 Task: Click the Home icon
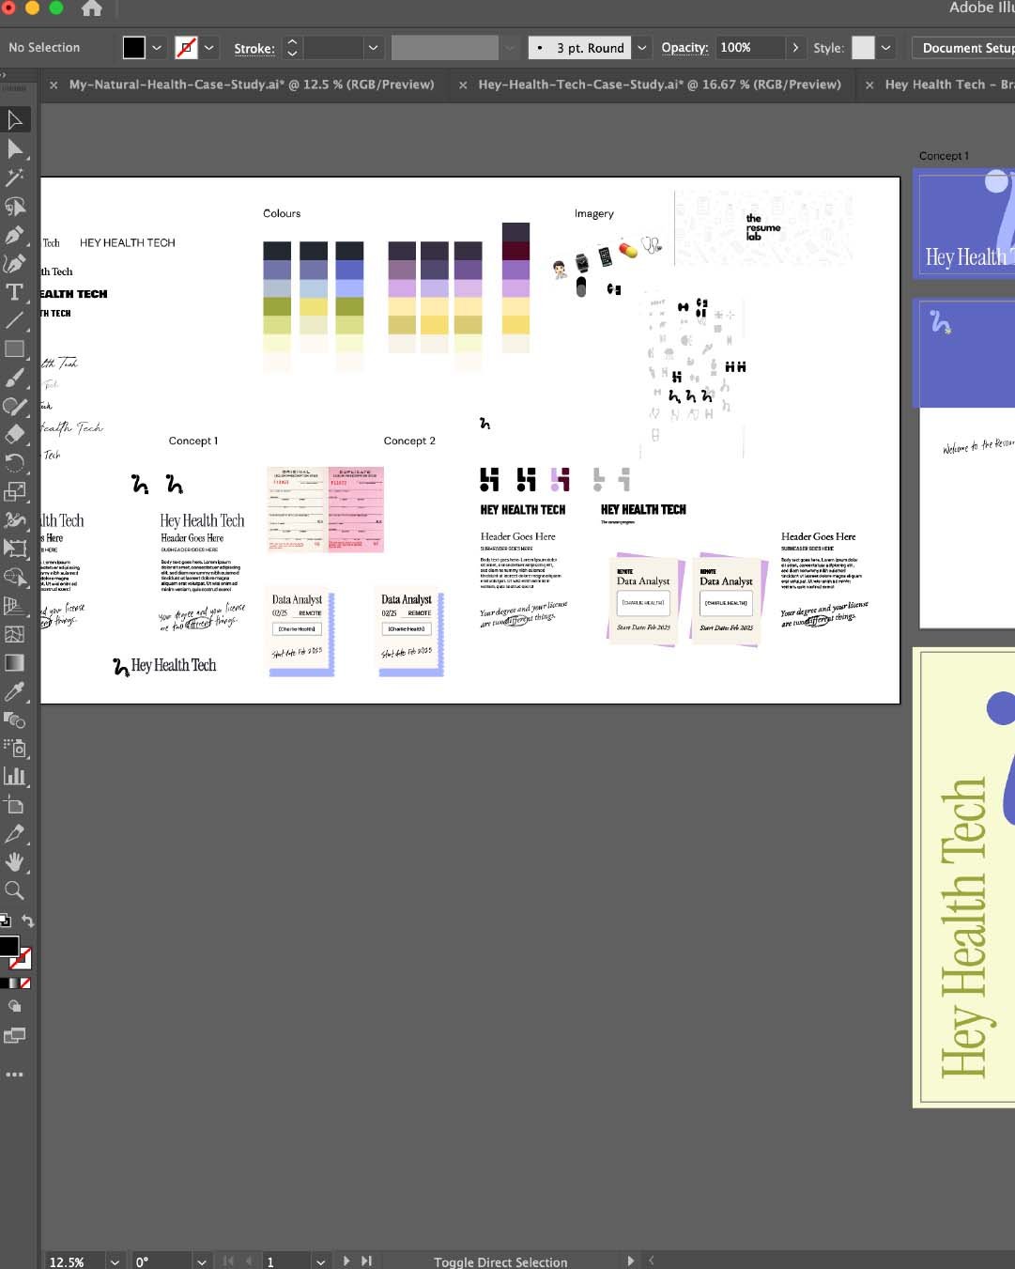[x=91, y=8]
